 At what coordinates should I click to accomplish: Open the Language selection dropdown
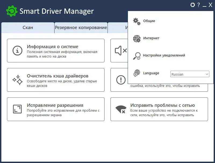(x=189, y=74)
